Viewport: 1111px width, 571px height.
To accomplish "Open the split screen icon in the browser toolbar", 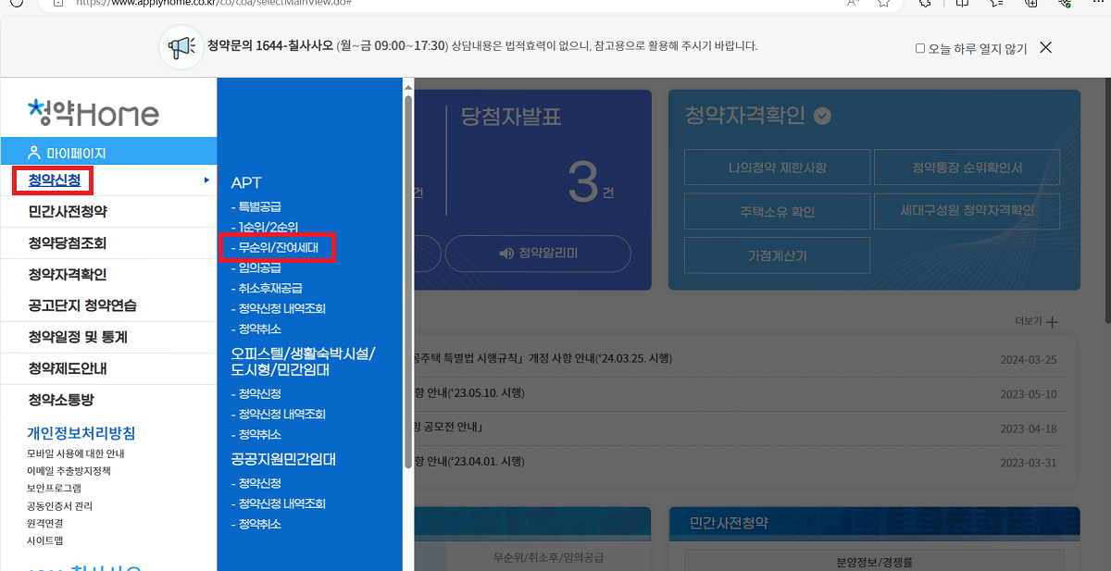I will coord(961,6).
